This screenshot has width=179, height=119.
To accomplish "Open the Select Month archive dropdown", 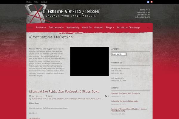I will click(x=119, y=54).
